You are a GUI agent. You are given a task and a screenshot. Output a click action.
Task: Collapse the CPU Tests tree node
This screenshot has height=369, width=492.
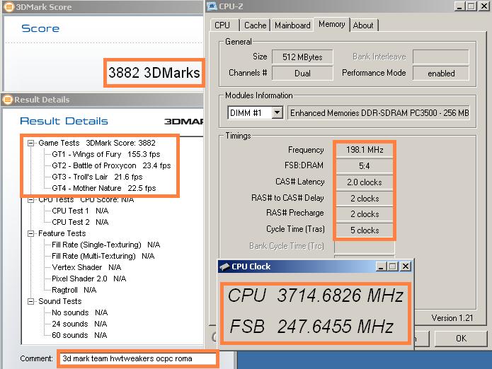coord(30,199)
